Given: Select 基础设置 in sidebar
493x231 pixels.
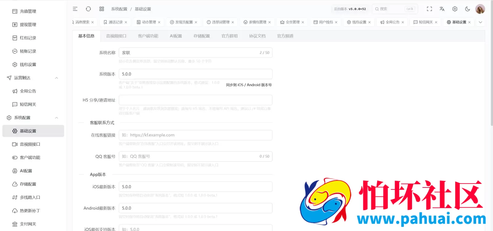Looking at the screenshot, I should click(x=33, y=131).
